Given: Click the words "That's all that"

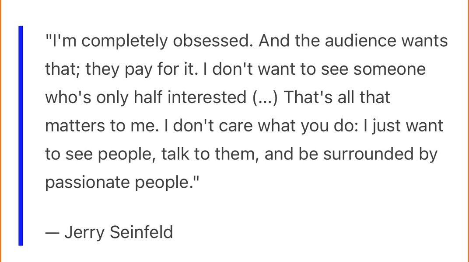Looking at the screenshot, I should point(337,97).
